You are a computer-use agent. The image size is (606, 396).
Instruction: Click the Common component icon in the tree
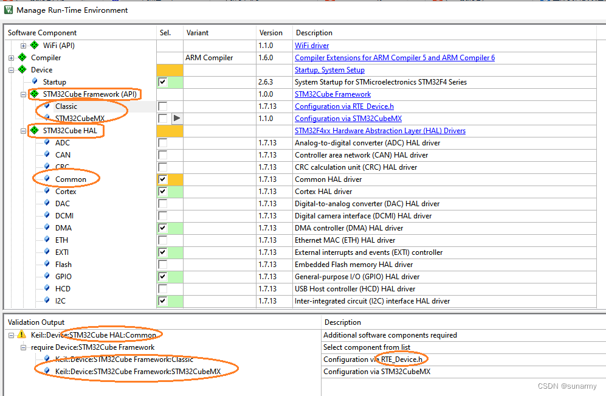pos(47,178)
